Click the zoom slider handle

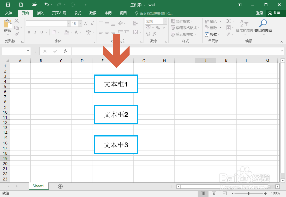249,193
